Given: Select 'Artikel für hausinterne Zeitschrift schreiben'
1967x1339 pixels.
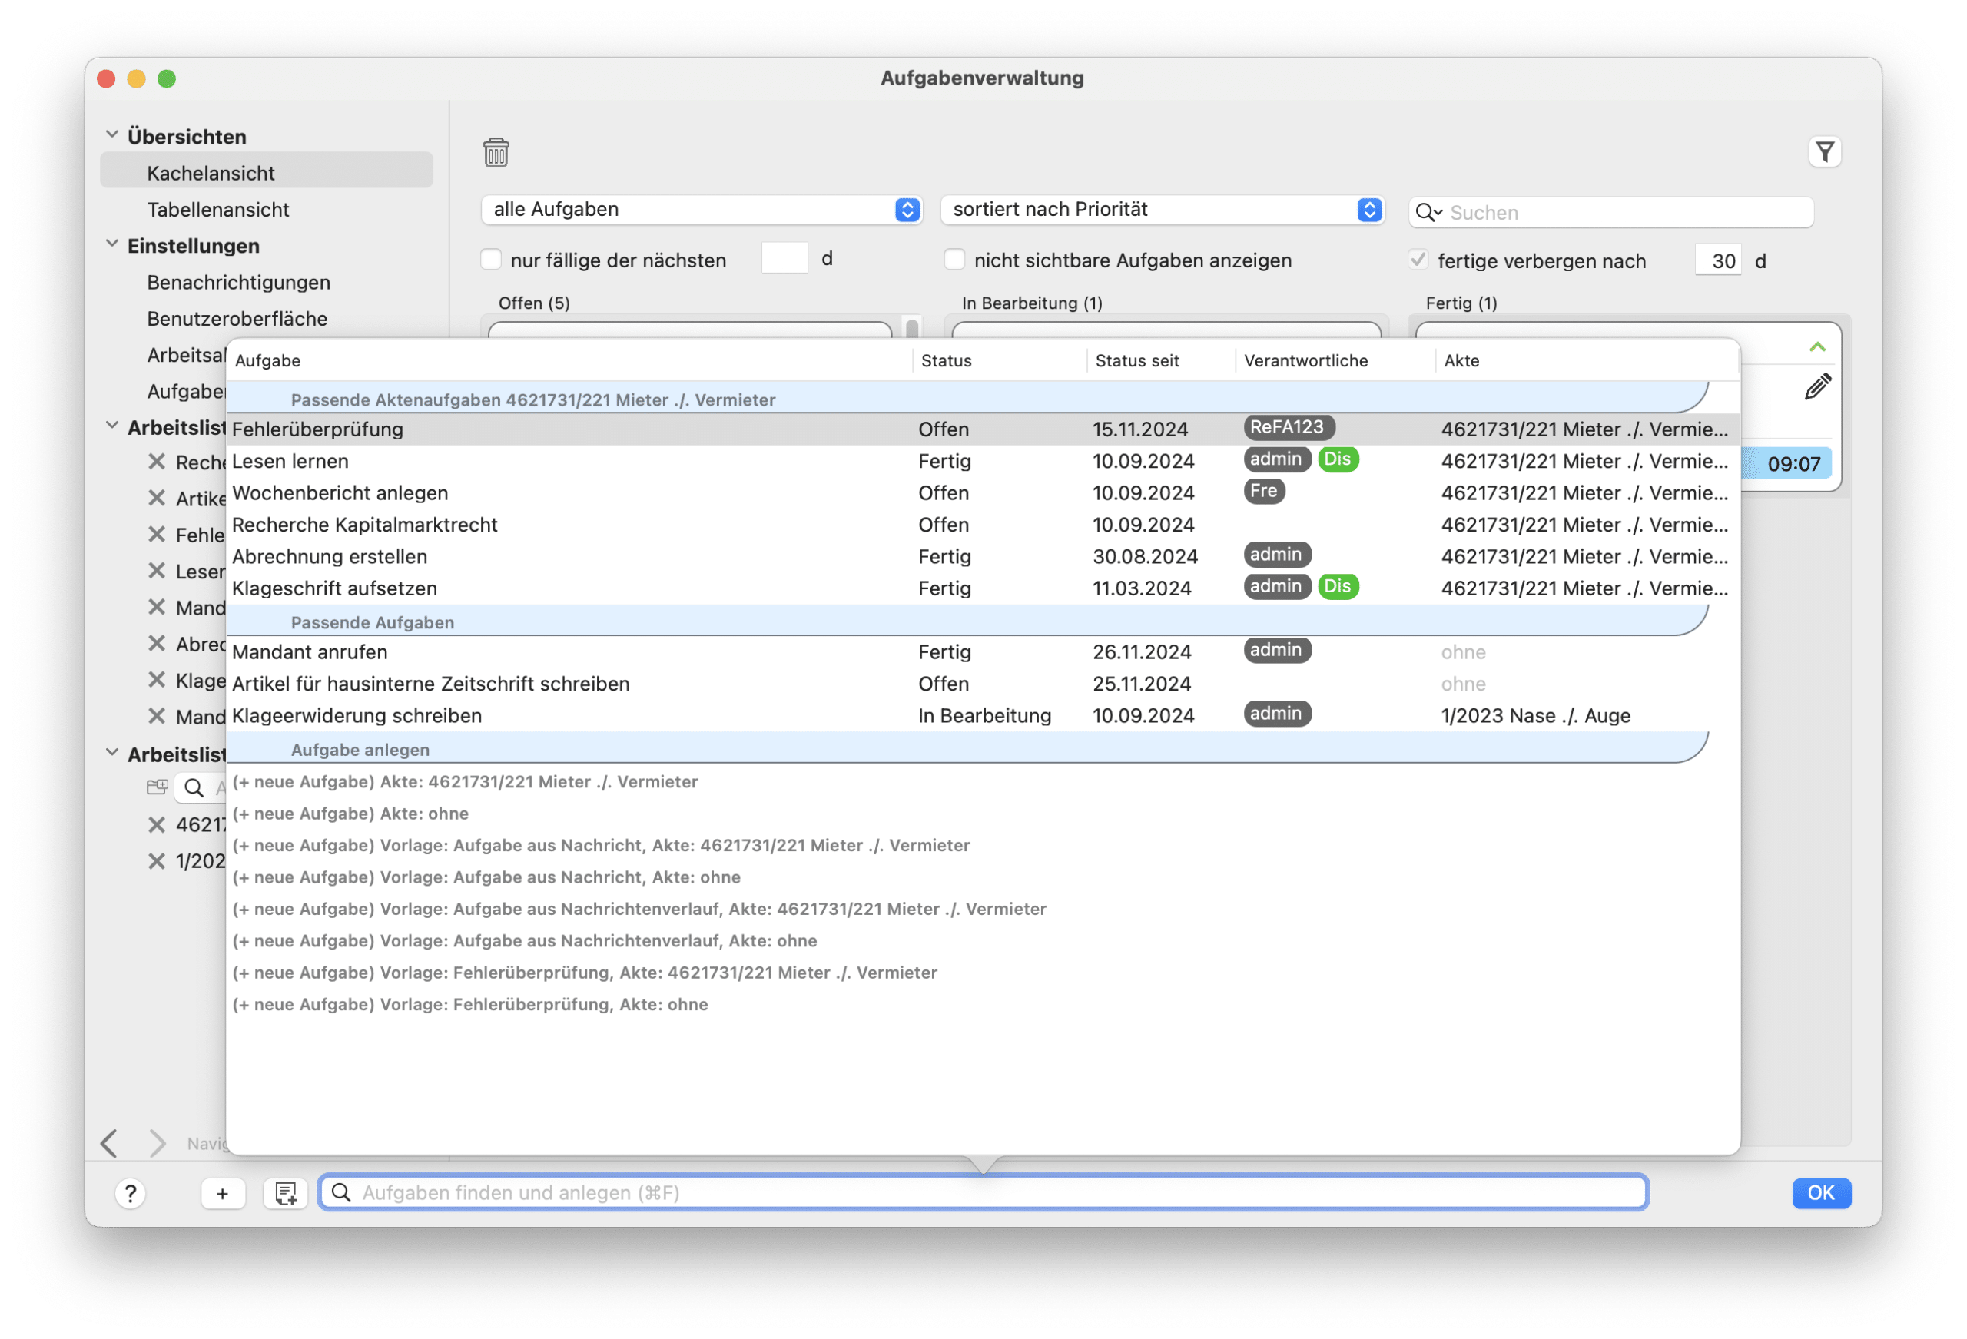Looking at the screenshot, I should point(983,684).
